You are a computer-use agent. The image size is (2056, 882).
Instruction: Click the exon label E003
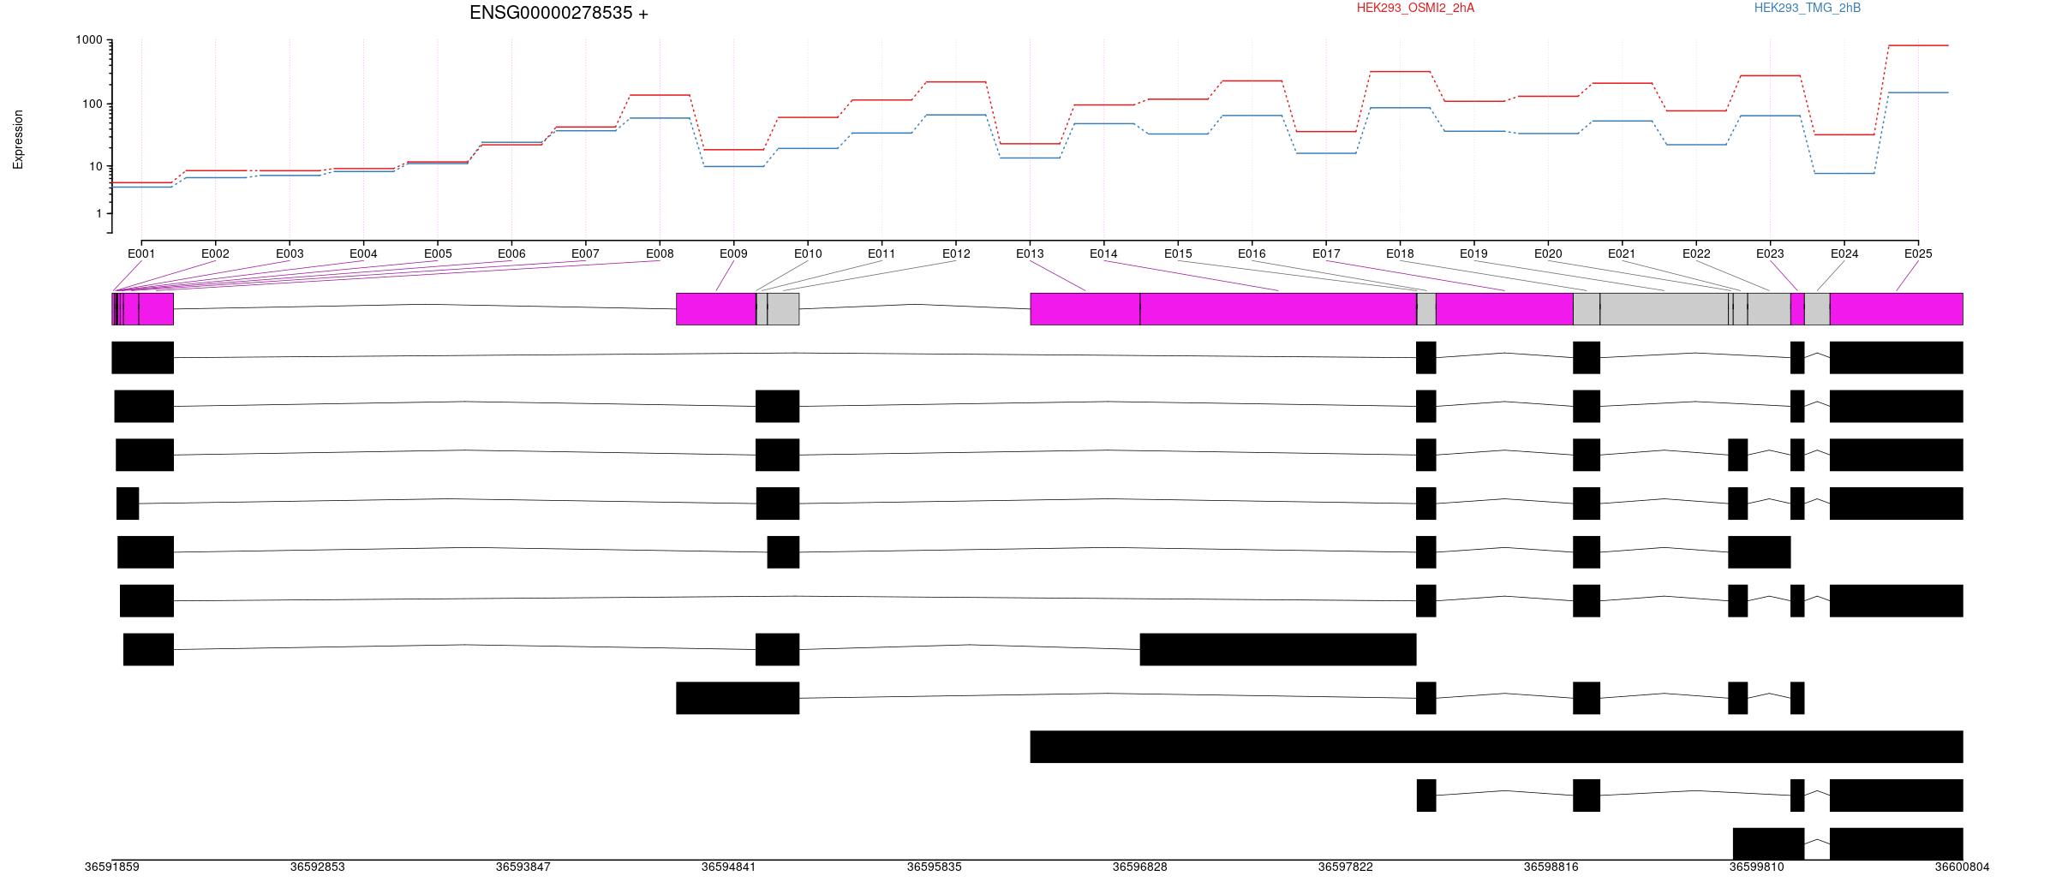click(x=290, y=253)
